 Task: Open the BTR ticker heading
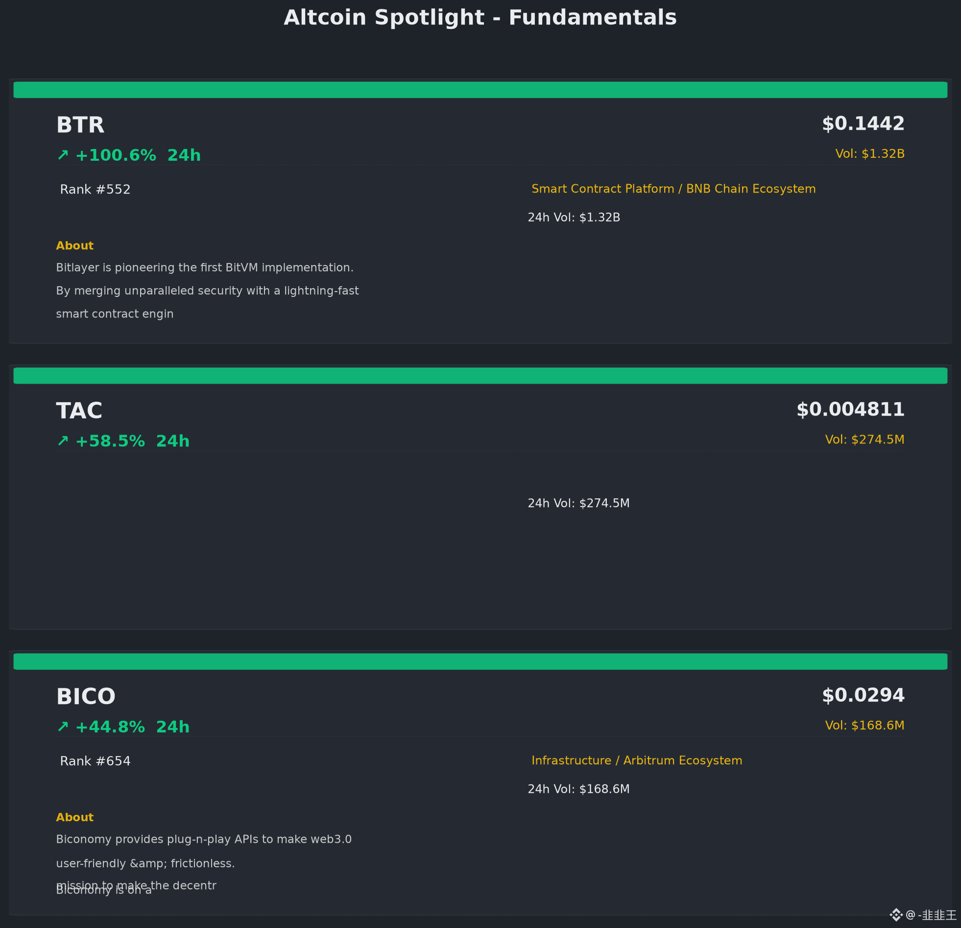80,125
